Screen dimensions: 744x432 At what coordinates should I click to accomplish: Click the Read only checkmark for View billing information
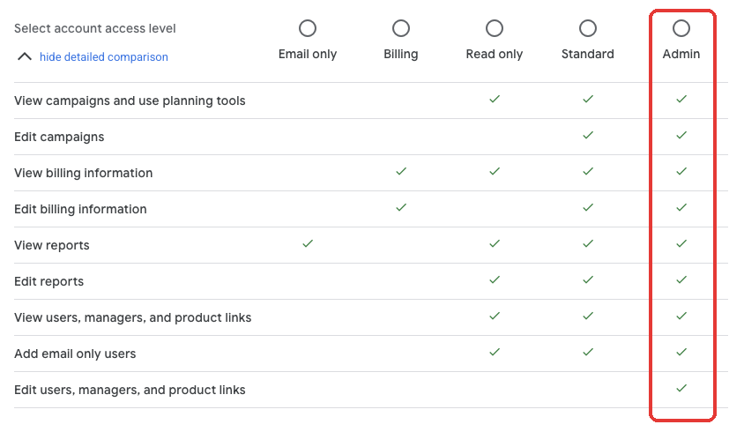(x=495, y=171)
